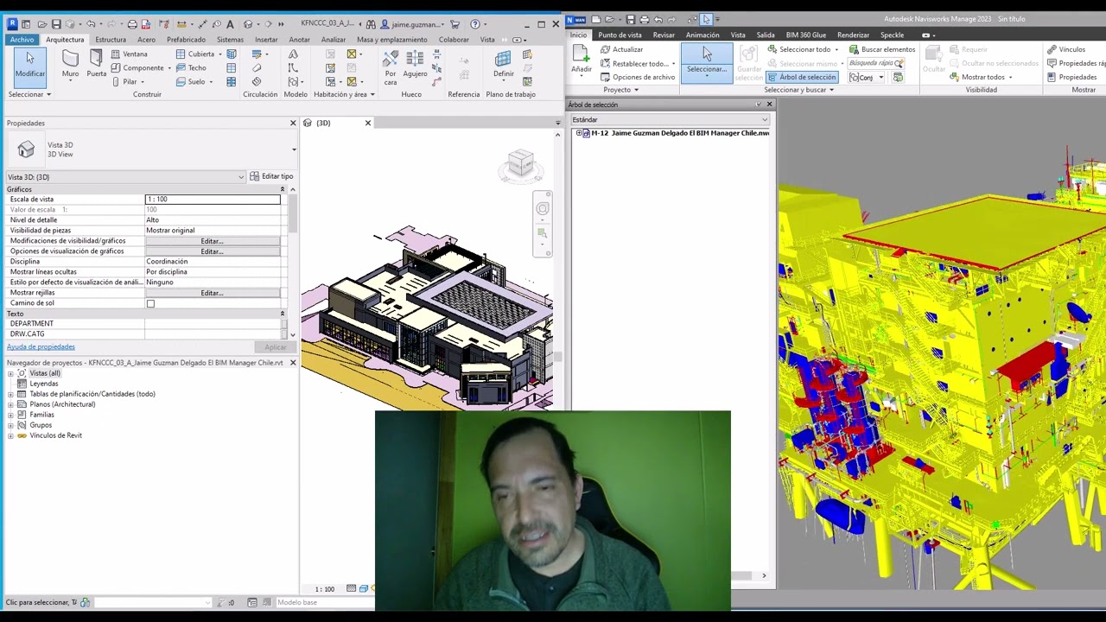The height and width of the screenshot is (622, 1106).
Task: Open the Archivo menu in Revit
Action: pyautogui.click(x=22, y=39)
